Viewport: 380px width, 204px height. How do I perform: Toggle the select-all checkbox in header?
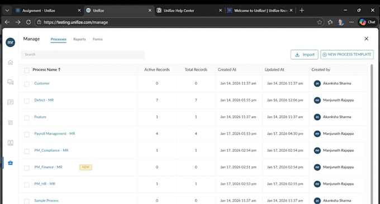click(26, 70)
